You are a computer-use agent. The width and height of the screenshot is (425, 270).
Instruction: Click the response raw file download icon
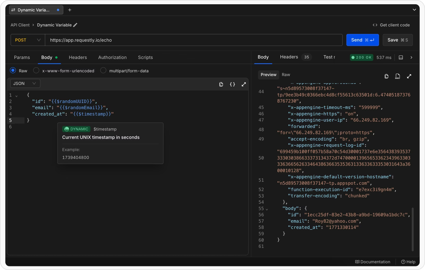tap(397, 76)
